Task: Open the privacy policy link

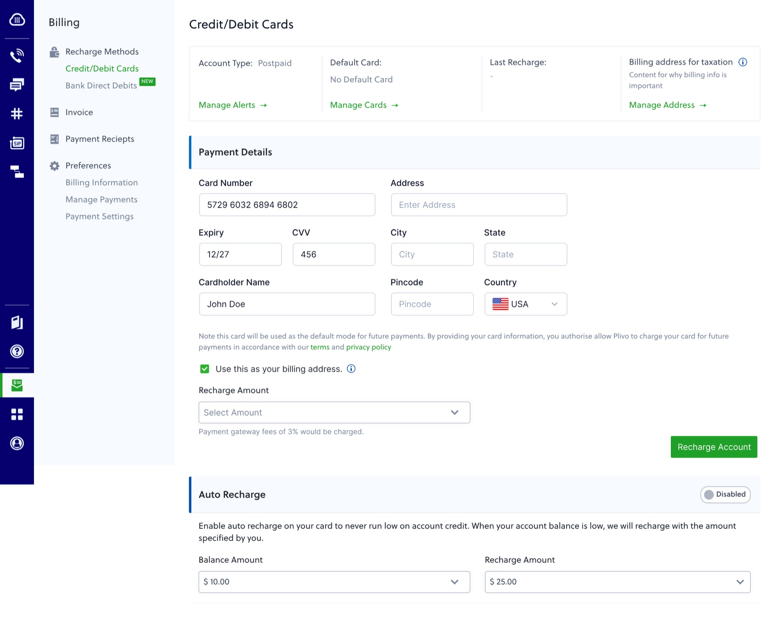Action: pos(369,347)
